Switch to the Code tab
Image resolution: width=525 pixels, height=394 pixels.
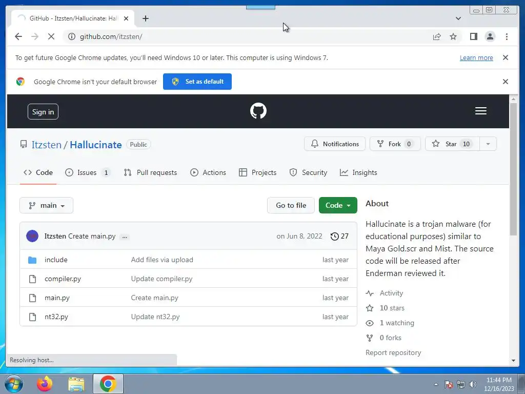point(38,172)
